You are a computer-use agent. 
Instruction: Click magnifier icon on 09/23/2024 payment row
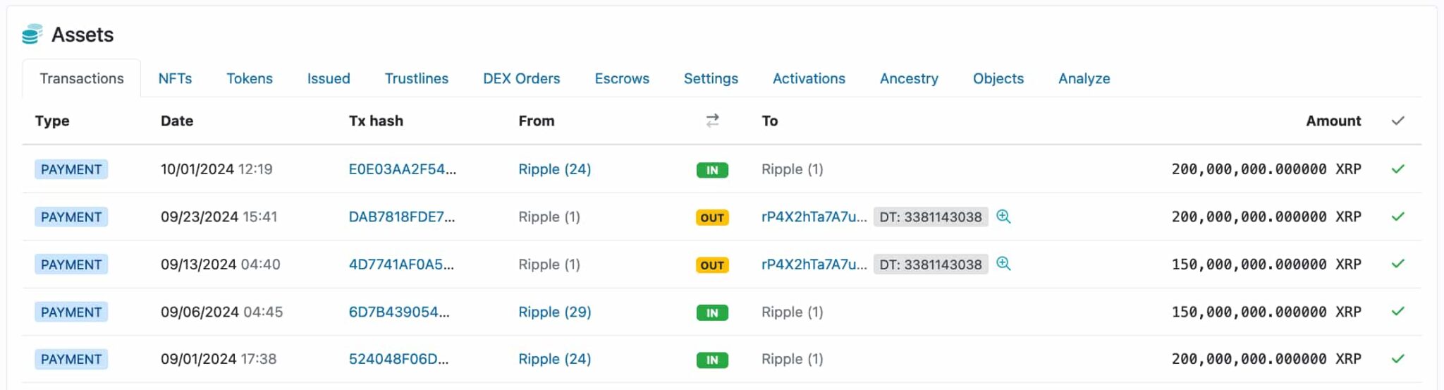1003,217
